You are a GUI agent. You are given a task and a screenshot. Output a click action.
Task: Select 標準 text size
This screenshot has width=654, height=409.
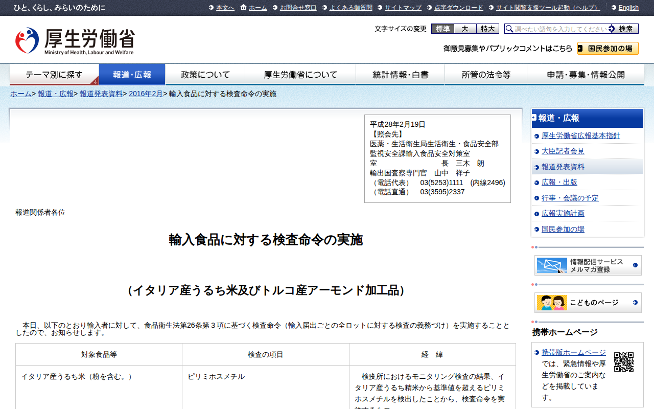[x=442, y=29]
